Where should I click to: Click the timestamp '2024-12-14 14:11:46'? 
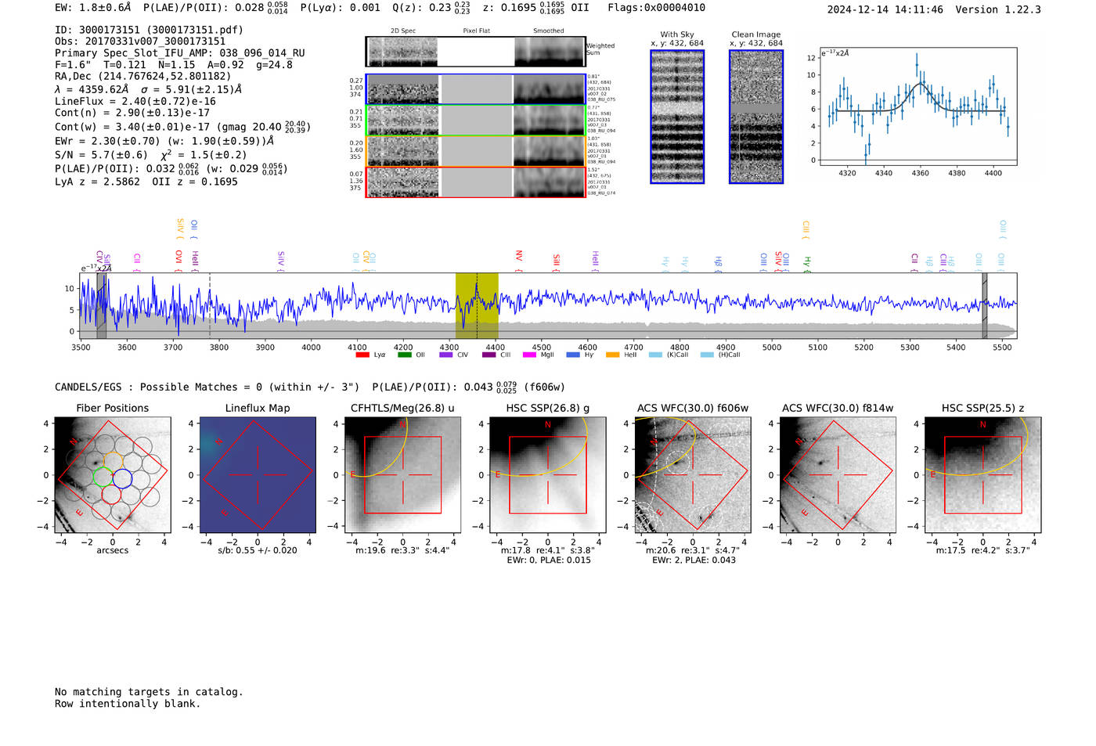(x=885, y=9)
